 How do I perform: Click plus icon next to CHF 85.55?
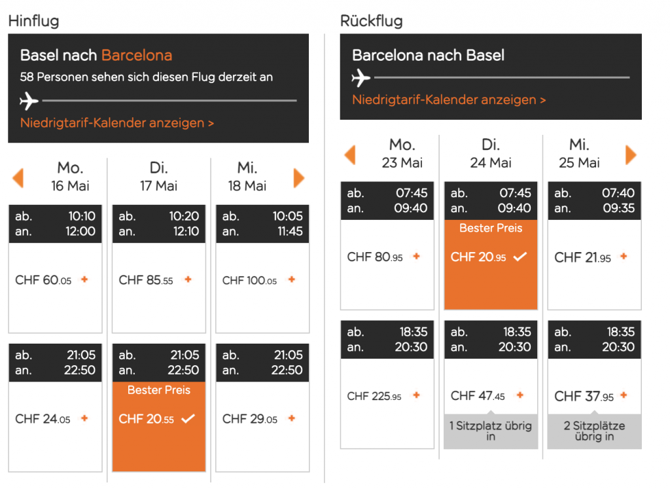coord(188,280)
